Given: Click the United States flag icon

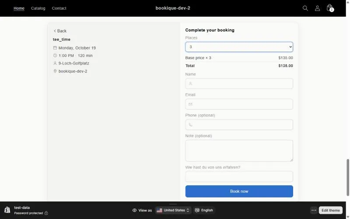Looking at the screenshot, I should click(159, 210).
